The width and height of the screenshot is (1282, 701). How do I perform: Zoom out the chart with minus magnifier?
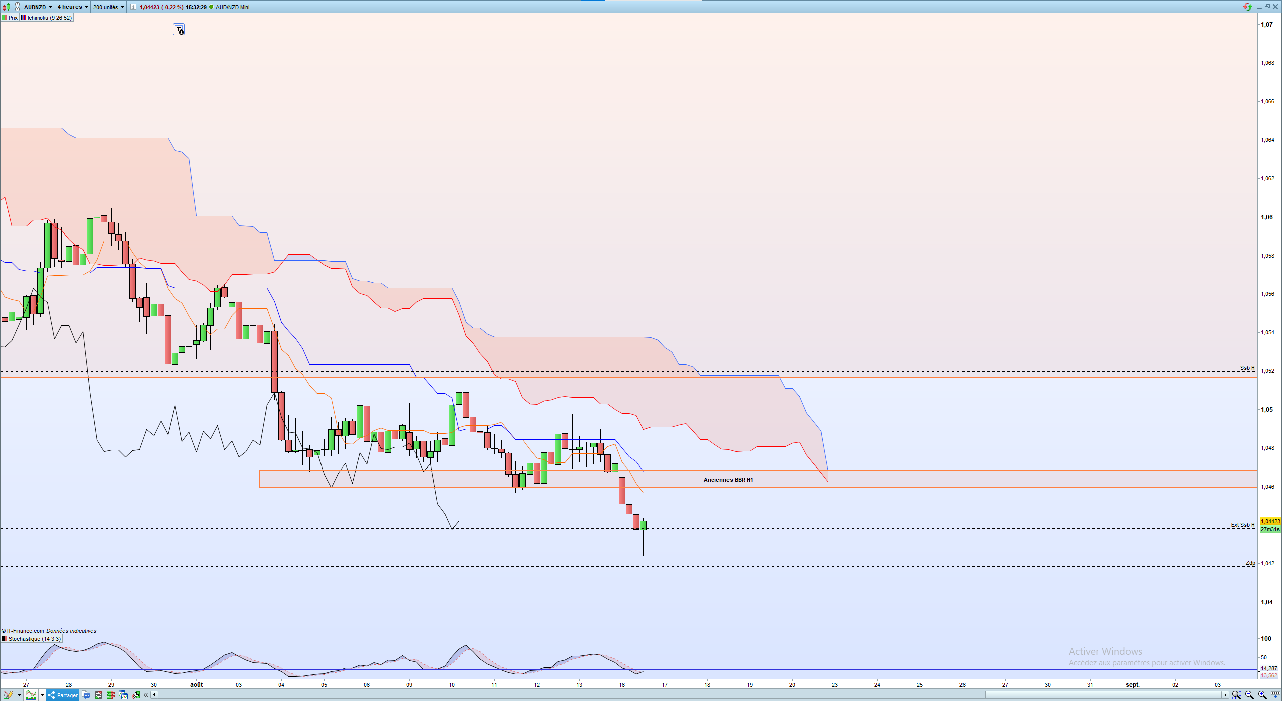(1249, 695)
